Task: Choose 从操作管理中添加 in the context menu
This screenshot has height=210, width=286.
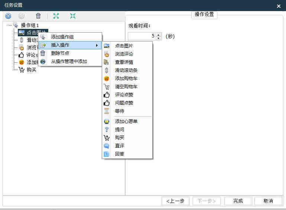Action: (70, 61)
